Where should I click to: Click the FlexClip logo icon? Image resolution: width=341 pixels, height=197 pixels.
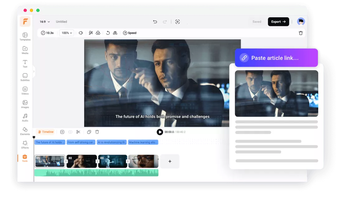point(25,21)
